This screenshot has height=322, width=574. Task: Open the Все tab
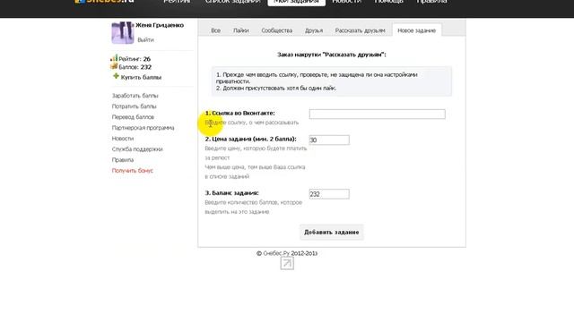[x=215, y=30]
